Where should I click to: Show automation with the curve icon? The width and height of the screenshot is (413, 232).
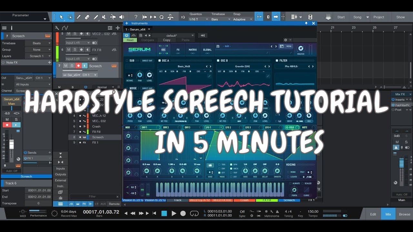(x=65, y=28)
